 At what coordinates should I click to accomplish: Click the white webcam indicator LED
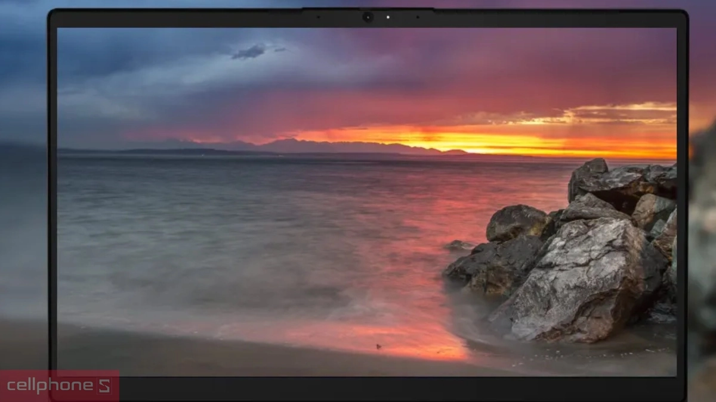pos(388,17)
